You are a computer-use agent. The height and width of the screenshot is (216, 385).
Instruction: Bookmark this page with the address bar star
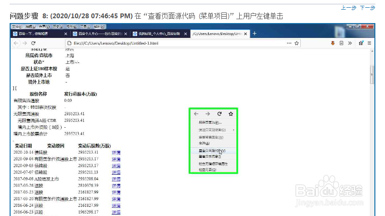coord(296,43)
